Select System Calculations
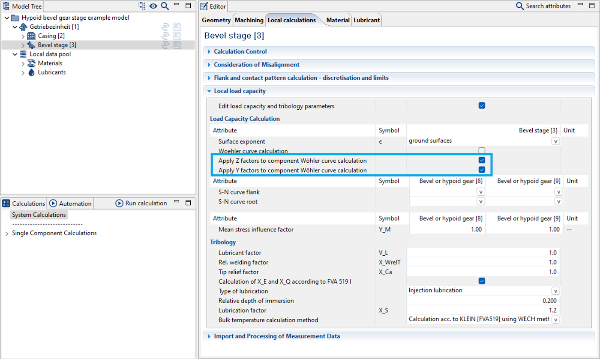The width and height of the screenshot is (600, 359). pos(39,215)
